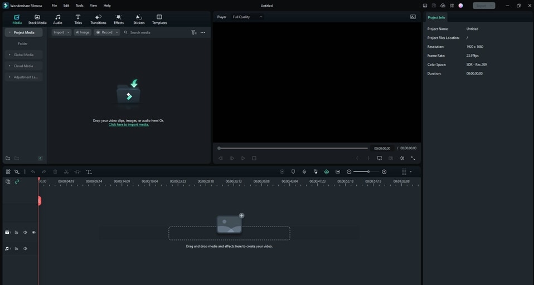Click the Export button
The image size is (534, 285).
484,6
